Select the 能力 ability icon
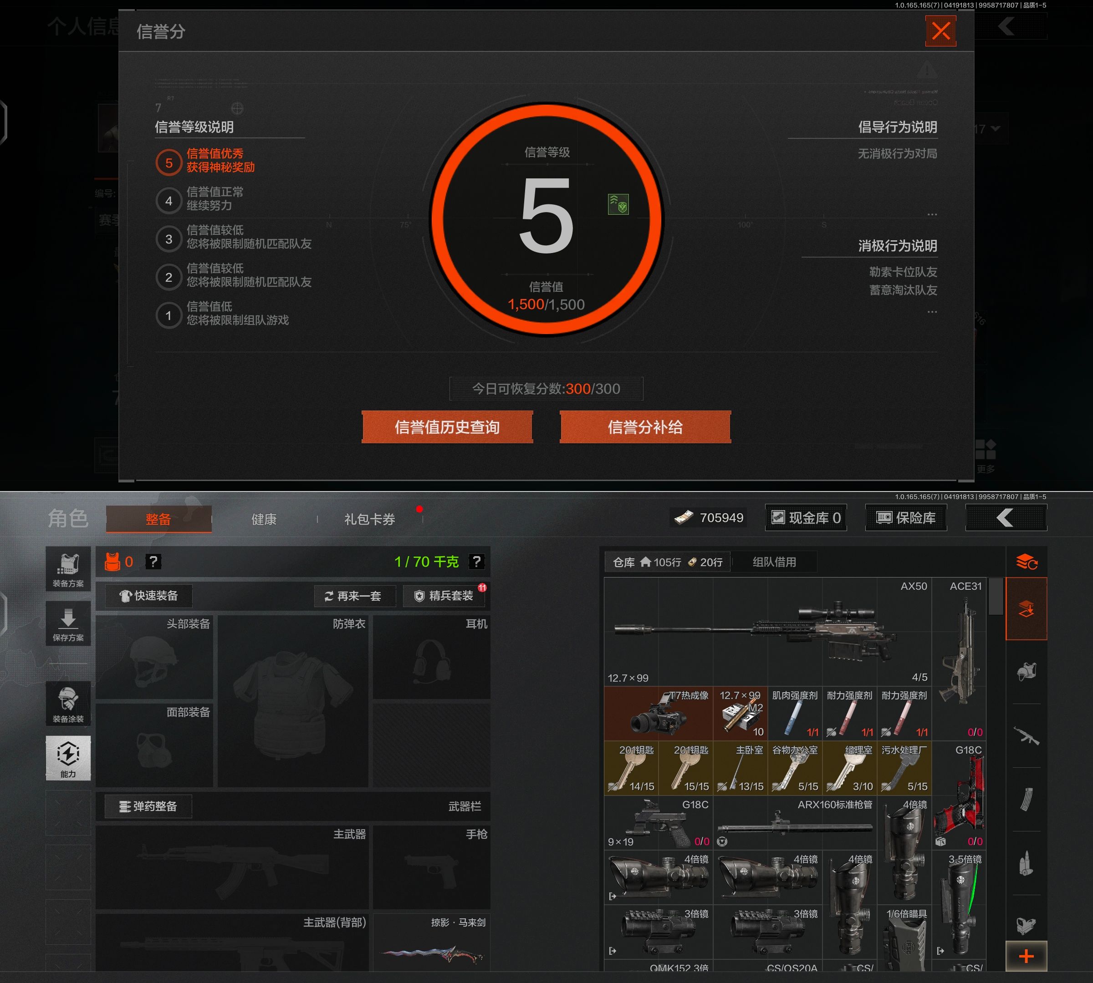The image size is (1093, 983). tap(68, 757)
